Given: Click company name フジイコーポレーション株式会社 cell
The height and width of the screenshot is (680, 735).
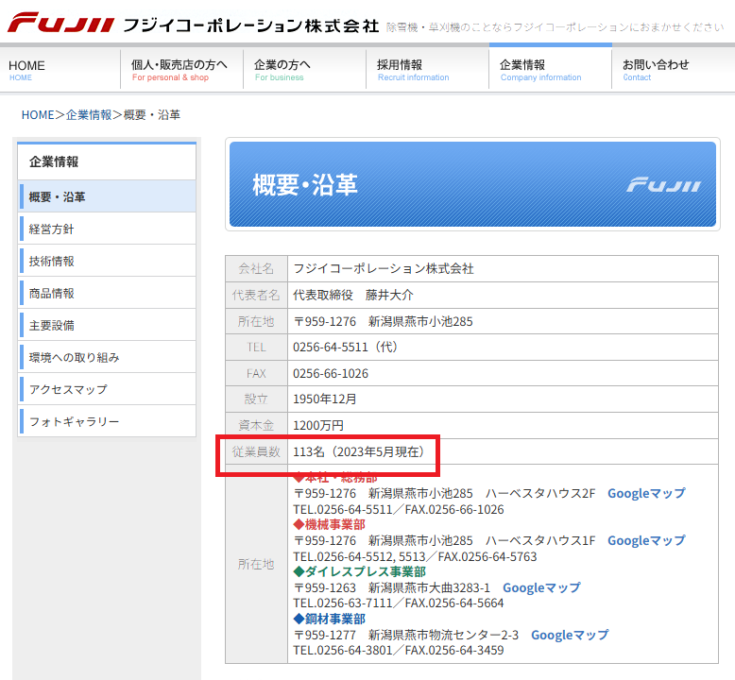Looking at the screenshot, I should (x=503, y=268).
